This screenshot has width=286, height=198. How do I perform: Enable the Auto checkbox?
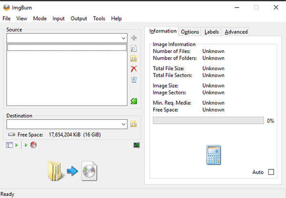271,172
